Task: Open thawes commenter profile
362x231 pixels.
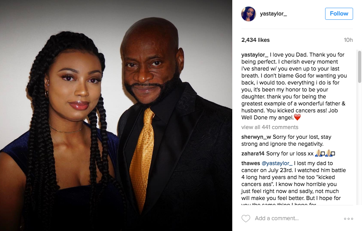Action: click(x=251, y=163)
